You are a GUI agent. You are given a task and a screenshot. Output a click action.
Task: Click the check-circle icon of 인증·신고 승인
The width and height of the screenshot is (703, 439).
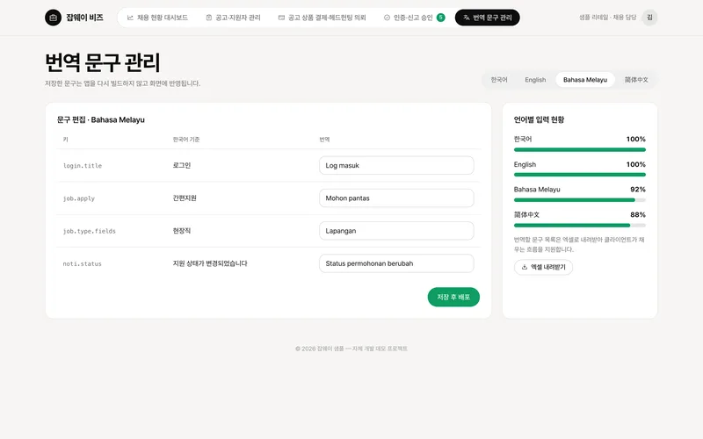tap(387, 18)
